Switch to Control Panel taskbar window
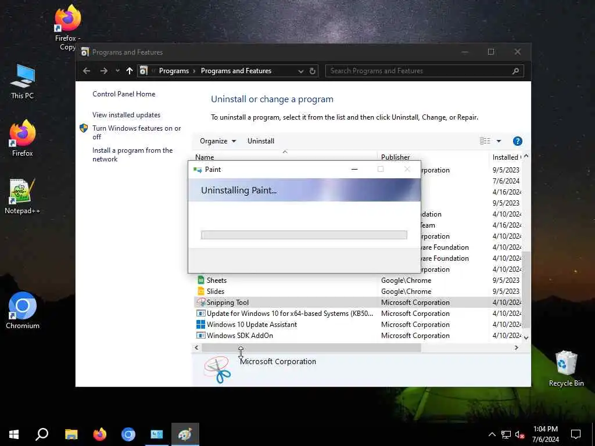595x446 pixels. 157,434
